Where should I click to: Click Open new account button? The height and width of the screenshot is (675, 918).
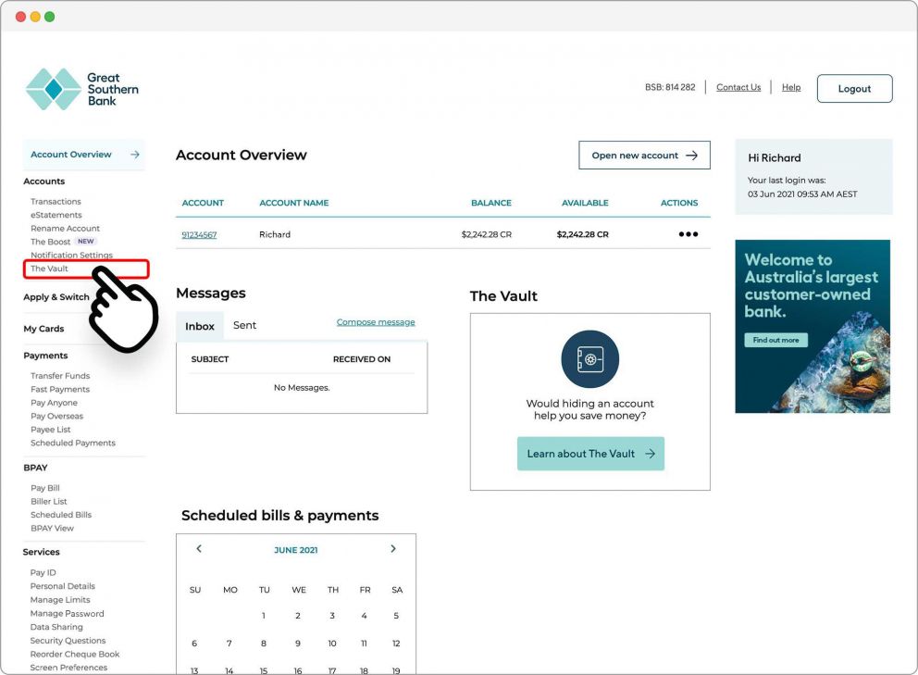click(x=644, y=156)
